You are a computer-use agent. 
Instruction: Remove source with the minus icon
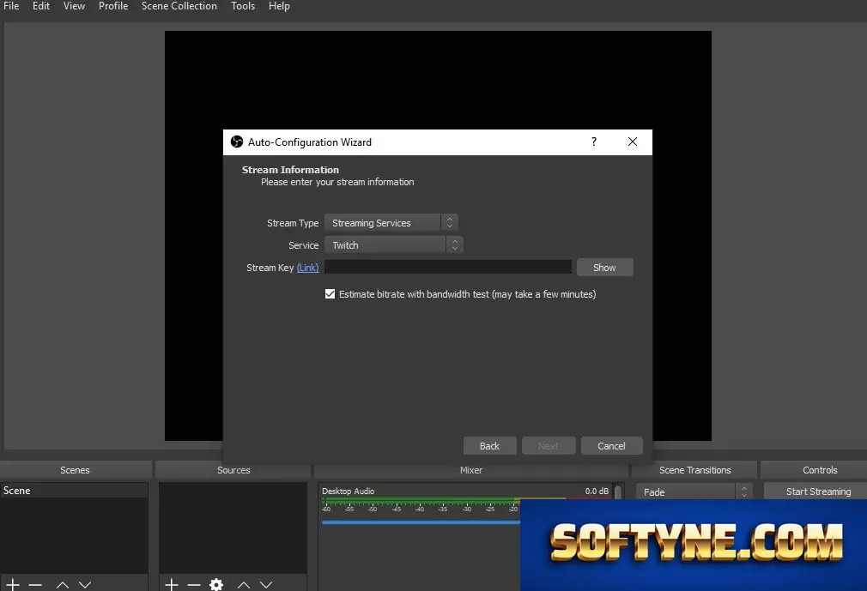pos(194,584)
